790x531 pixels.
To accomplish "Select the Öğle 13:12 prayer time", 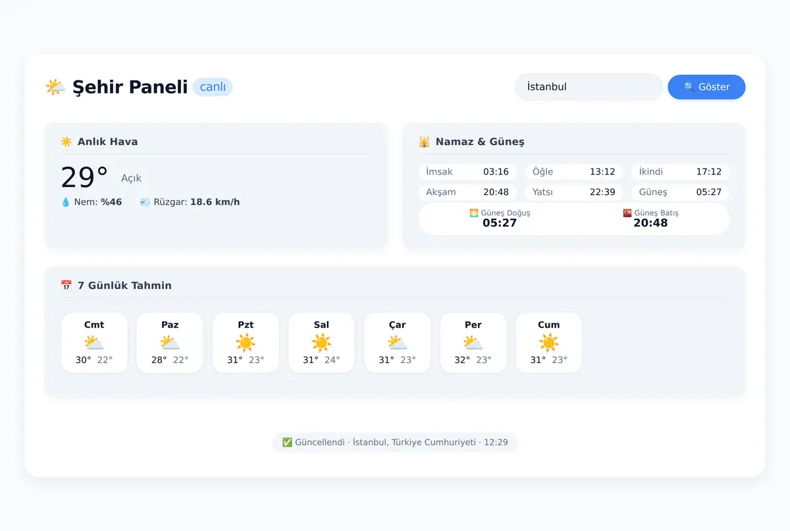I will (x=574, y=172).
